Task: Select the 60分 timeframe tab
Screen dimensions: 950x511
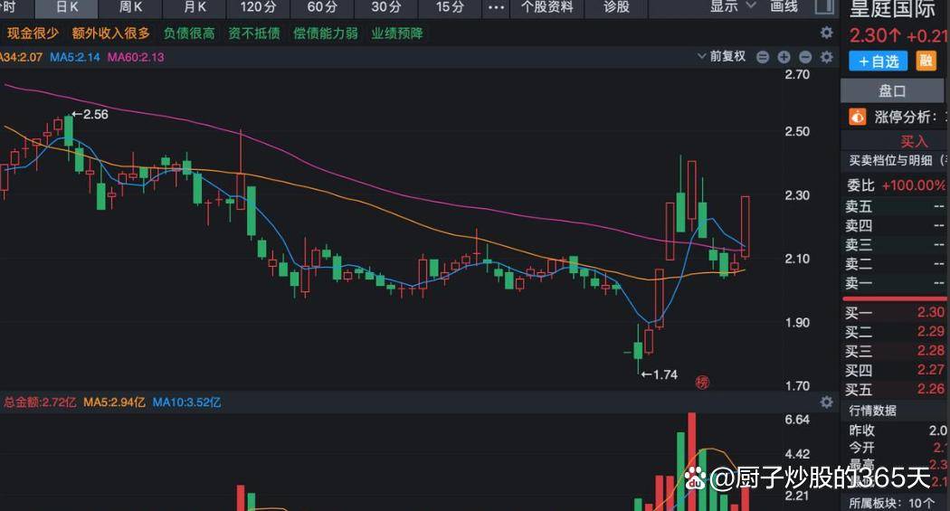Action: 322,6
